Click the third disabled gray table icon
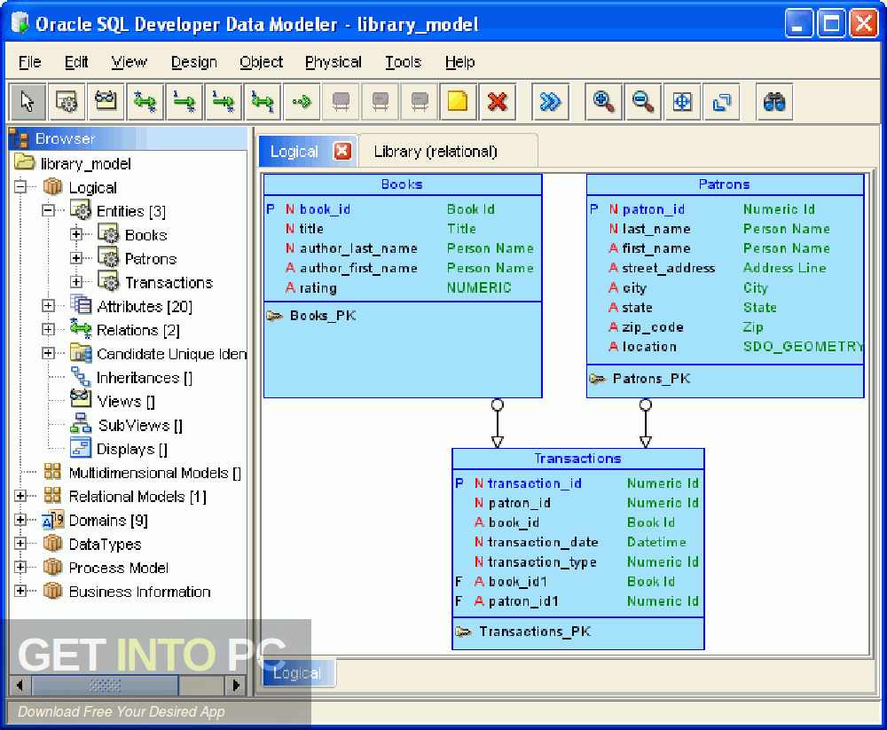The image size is (887, 730). coord(420,102)
